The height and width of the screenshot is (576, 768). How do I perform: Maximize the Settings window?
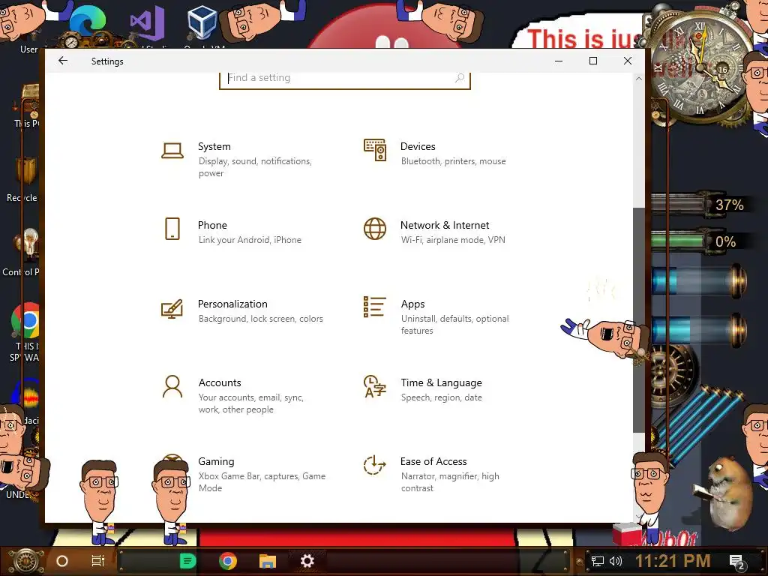[593, 61]
